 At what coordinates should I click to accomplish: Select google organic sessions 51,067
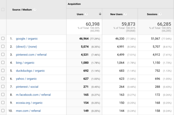click(x=156, y=39)
